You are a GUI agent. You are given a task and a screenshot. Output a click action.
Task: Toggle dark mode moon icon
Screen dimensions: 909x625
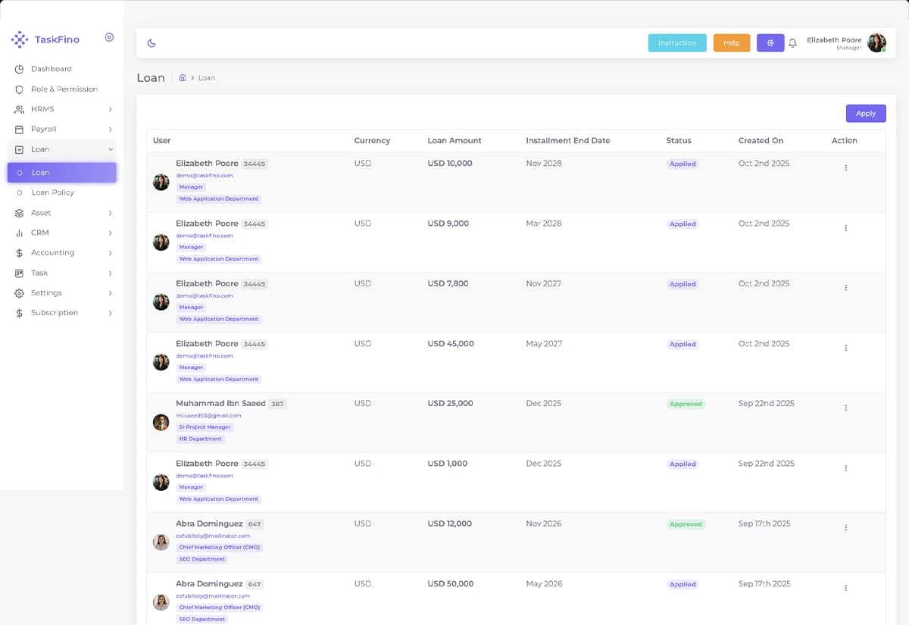[x=151, y=43]
